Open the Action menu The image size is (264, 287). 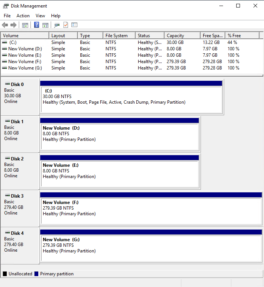[23, 16]
